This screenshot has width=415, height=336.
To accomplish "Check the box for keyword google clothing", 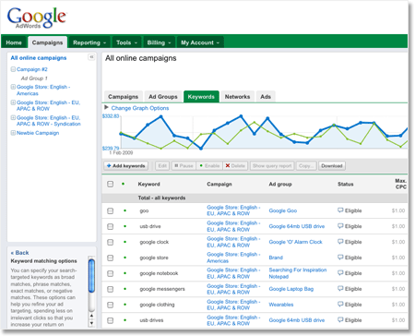I will click(x=110, y=305).
